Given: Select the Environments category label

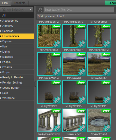Looking at the screenshot, I should (x=11, y=36).
